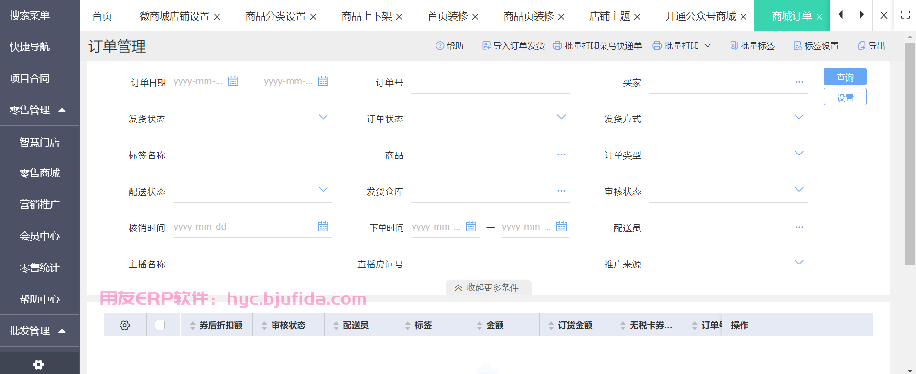916x374 pixels.
Task: Expand 配送状态 dropdown
Action: tap(323, 190)
